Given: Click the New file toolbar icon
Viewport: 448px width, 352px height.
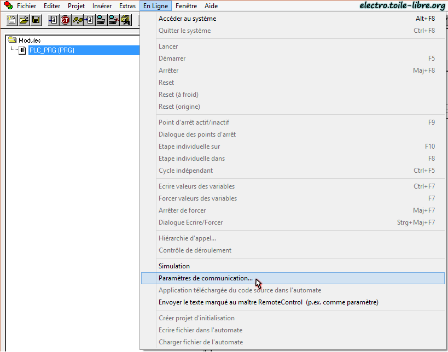Looking at the screenshot, I should (x=11, y=20).
